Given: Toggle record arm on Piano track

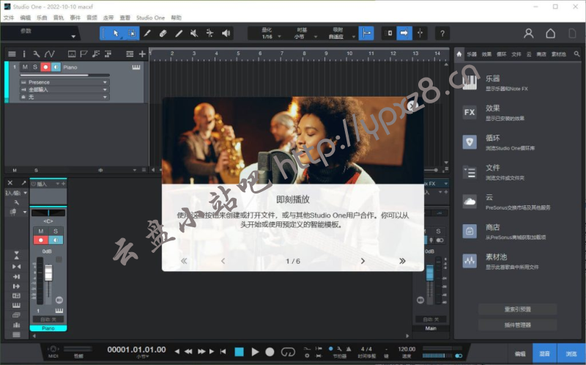Looking at the screenshot, I should (x=45, y=67).
